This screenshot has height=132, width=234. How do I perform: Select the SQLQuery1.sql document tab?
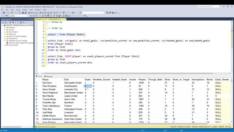pyautogui.click(x=48, y=19)
